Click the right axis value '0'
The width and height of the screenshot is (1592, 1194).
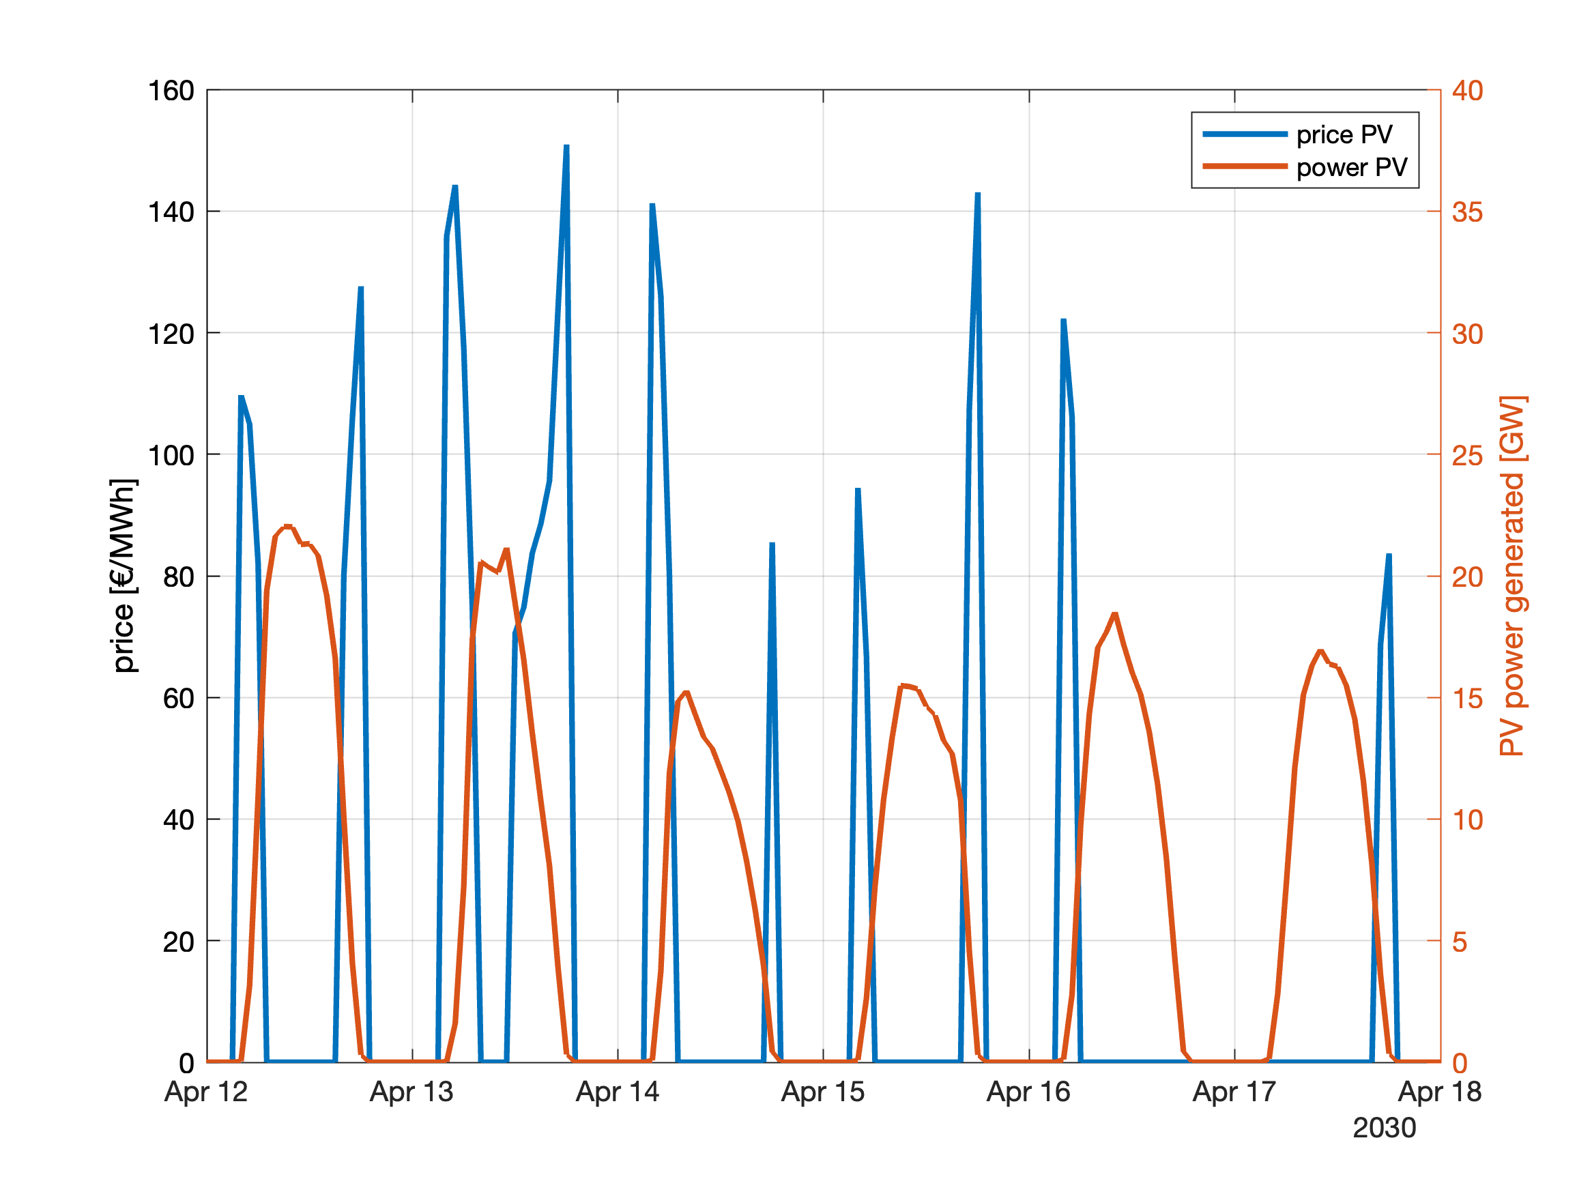(1460, 1063)
